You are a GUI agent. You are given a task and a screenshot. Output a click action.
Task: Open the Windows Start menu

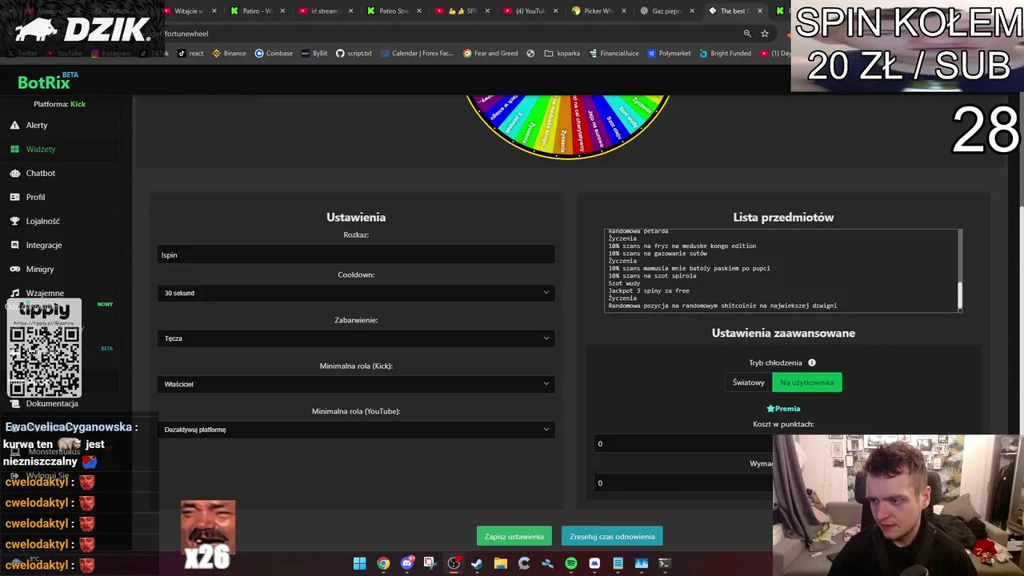360,563
